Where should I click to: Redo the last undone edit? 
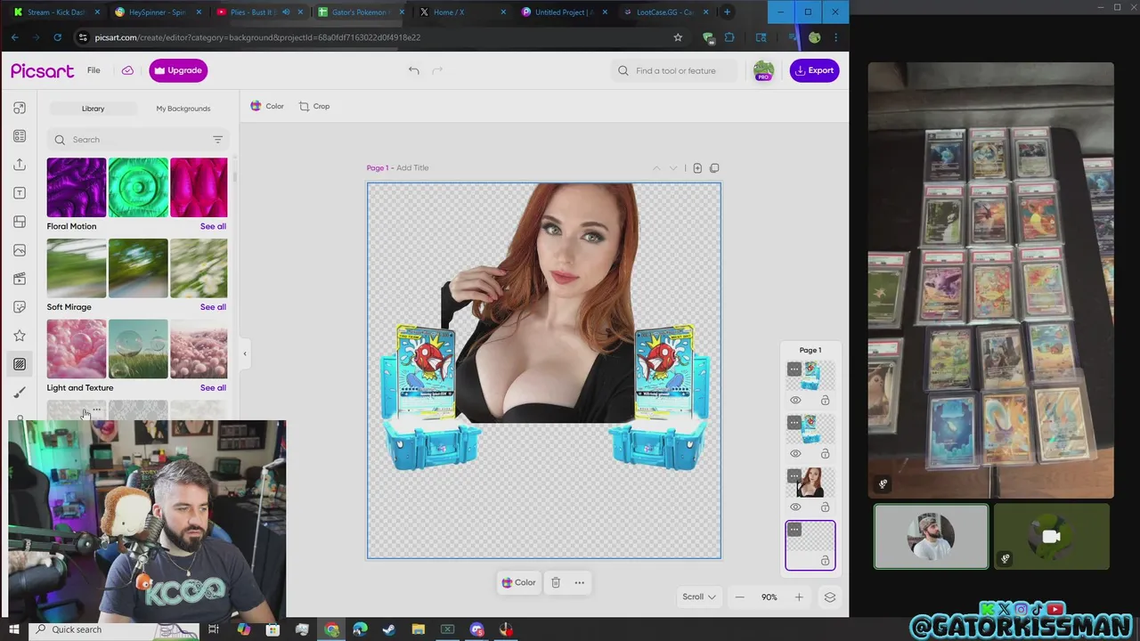[x=437, y=70]
